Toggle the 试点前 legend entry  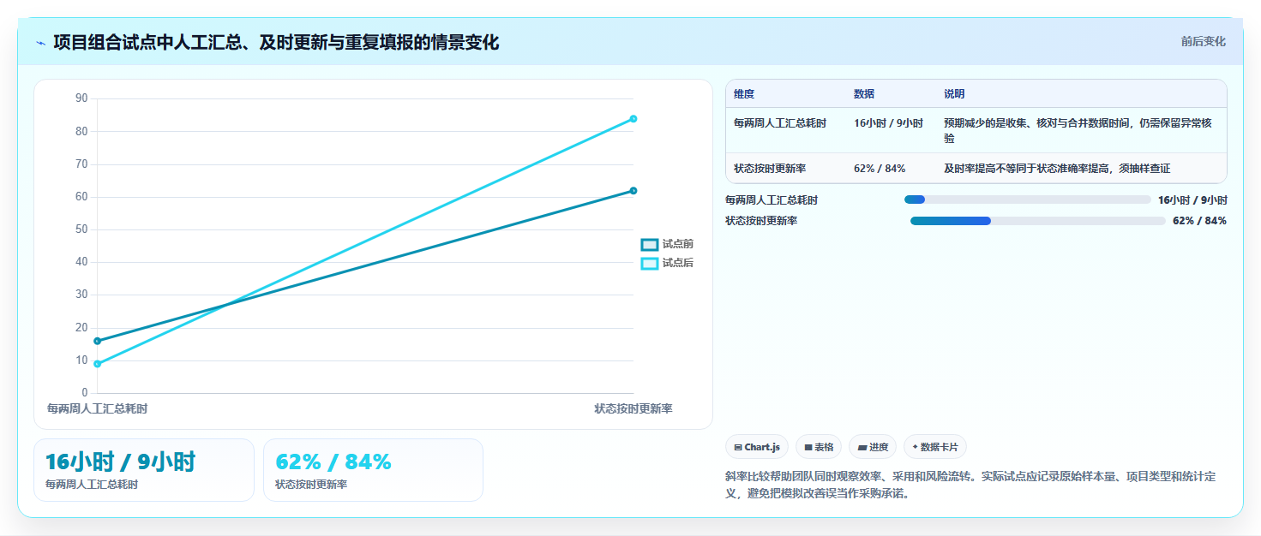click(667, 244)
